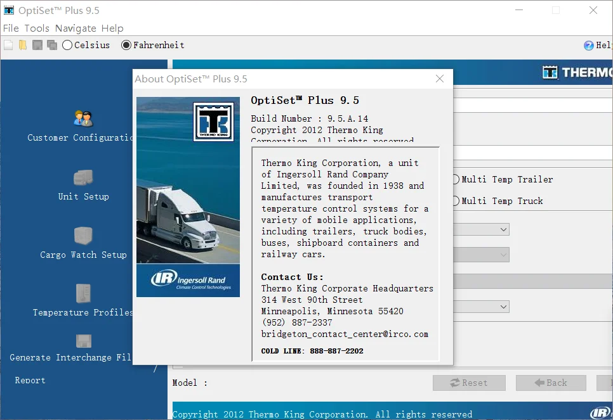The height and width of the screenshot is (420, 613).
Task: Expand the dropdown just above the Model label
Action: pyautogui.click(x=504, y=307)
